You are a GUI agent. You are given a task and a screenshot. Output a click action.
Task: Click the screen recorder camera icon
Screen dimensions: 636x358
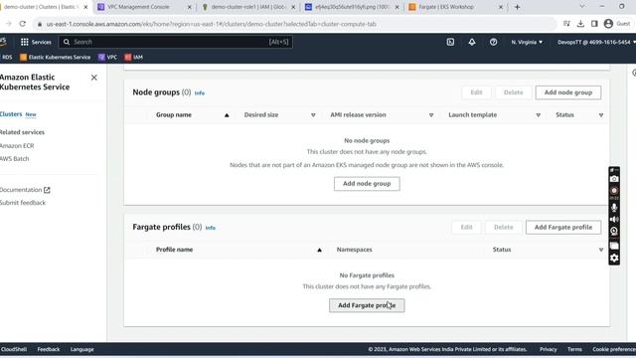614,179
